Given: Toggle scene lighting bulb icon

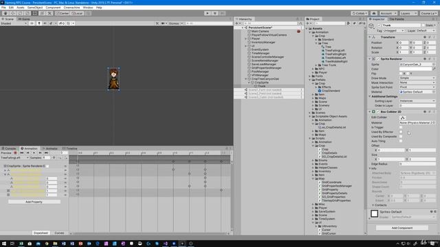Looking at the screenshot, I should pos(39,23).
